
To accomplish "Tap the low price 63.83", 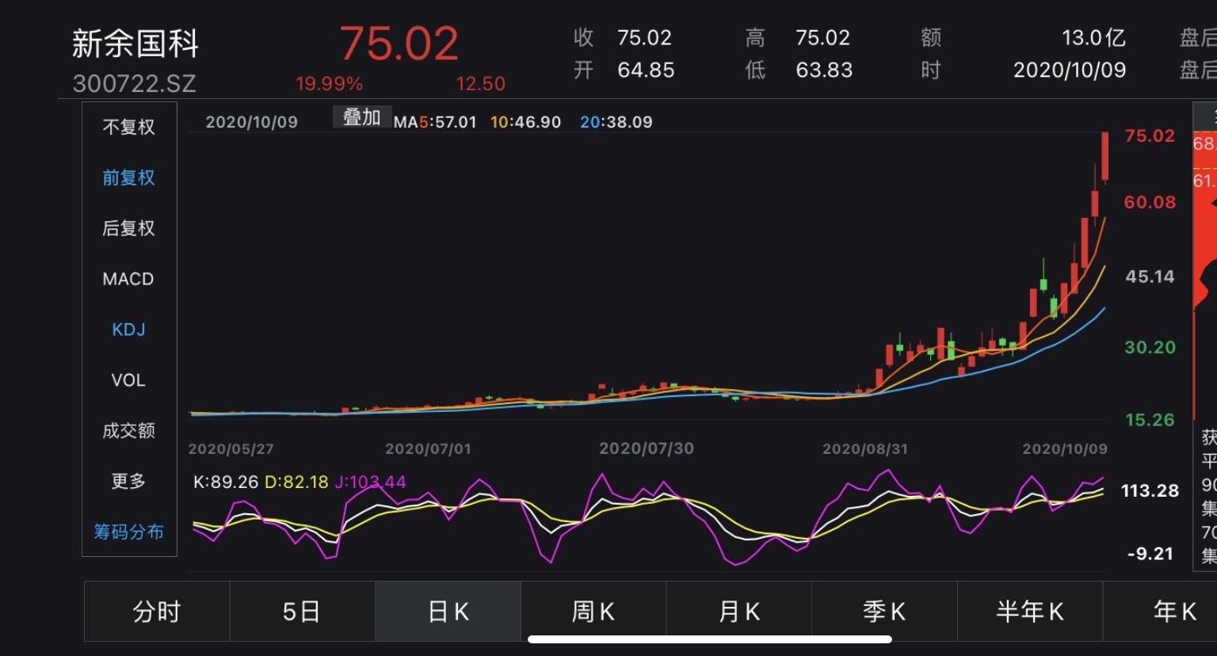I will [x=824, y=70].
